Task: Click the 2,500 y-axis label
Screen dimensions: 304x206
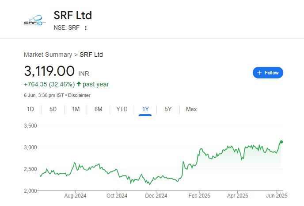Action: point(30,169)
